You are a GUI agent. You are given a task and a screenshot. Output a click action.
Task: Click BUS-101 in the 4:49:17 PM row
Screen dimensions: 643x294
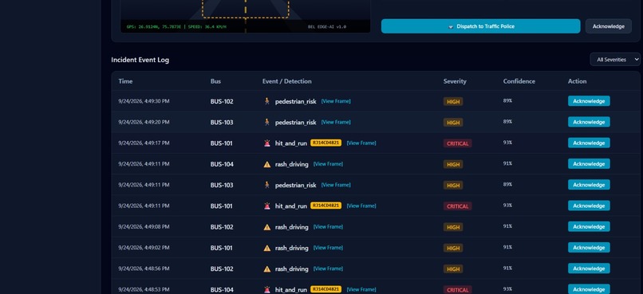[x=222, y=143]
